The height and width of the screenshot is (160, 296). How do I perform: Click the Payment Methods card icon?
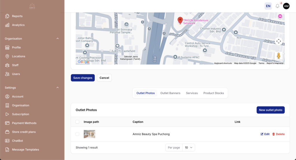(7, 123)
